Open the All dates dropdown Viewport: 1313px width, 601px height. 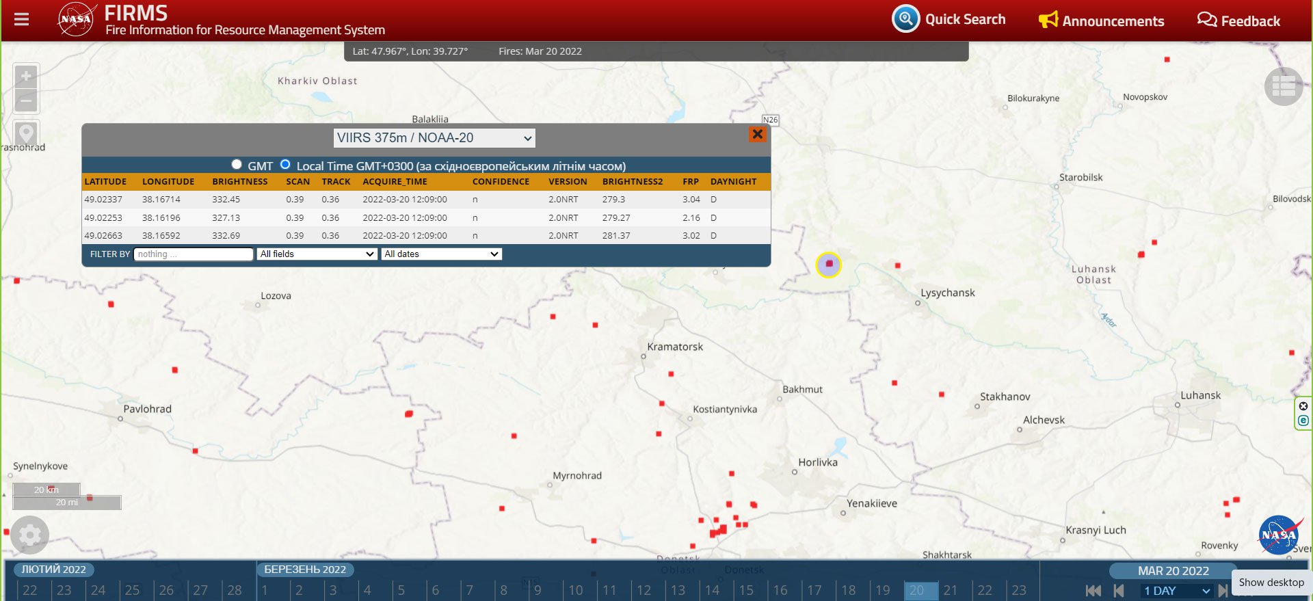tap(442, 254)
